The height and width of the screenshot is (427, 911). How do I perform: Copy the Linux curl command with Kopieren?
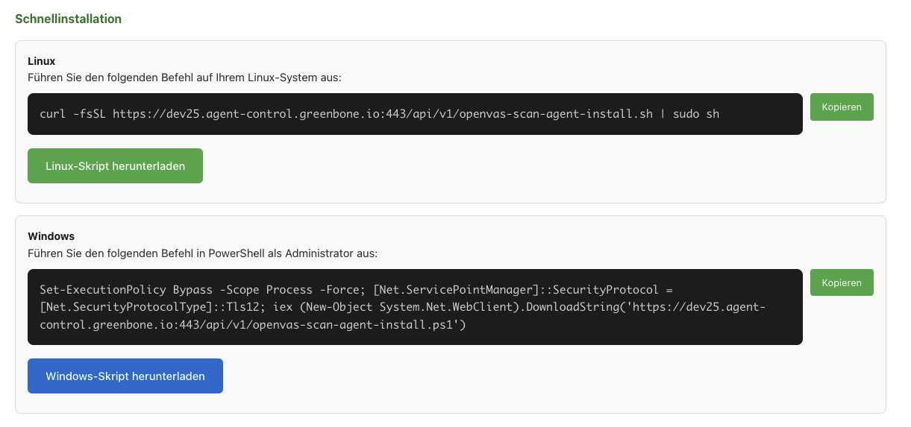pyautogui.click(x=841, y=107)
